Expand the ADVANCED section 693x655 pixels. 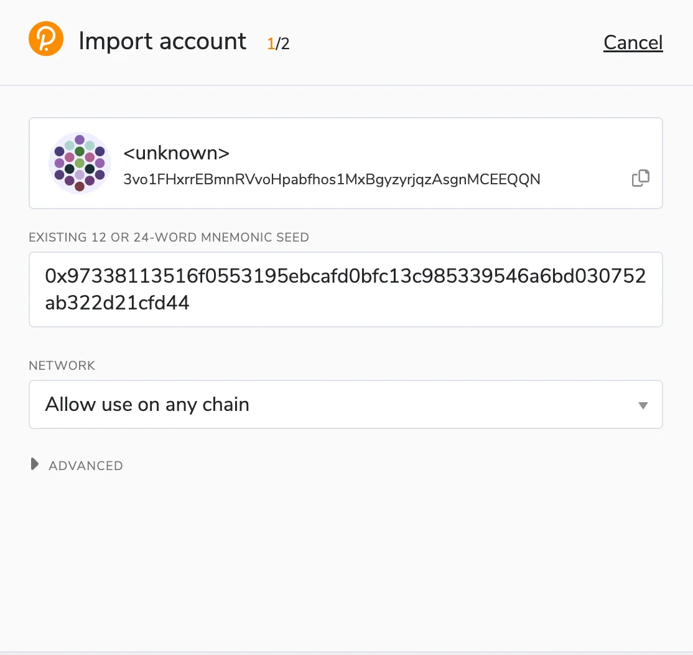point(76,465)
